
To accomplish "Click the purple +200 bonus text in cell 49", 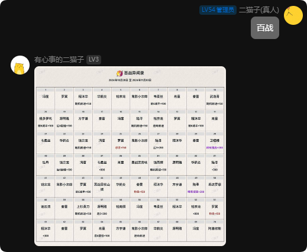I will pos(196,192).
